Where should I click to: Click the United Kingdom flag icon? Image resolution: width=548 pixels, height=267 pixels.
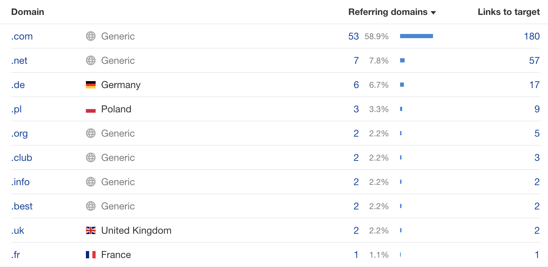coord(91,230)
